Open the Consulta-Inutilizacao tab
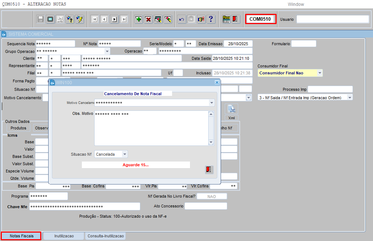This screenshot has height=241, width=373. (x=106, y=236)
